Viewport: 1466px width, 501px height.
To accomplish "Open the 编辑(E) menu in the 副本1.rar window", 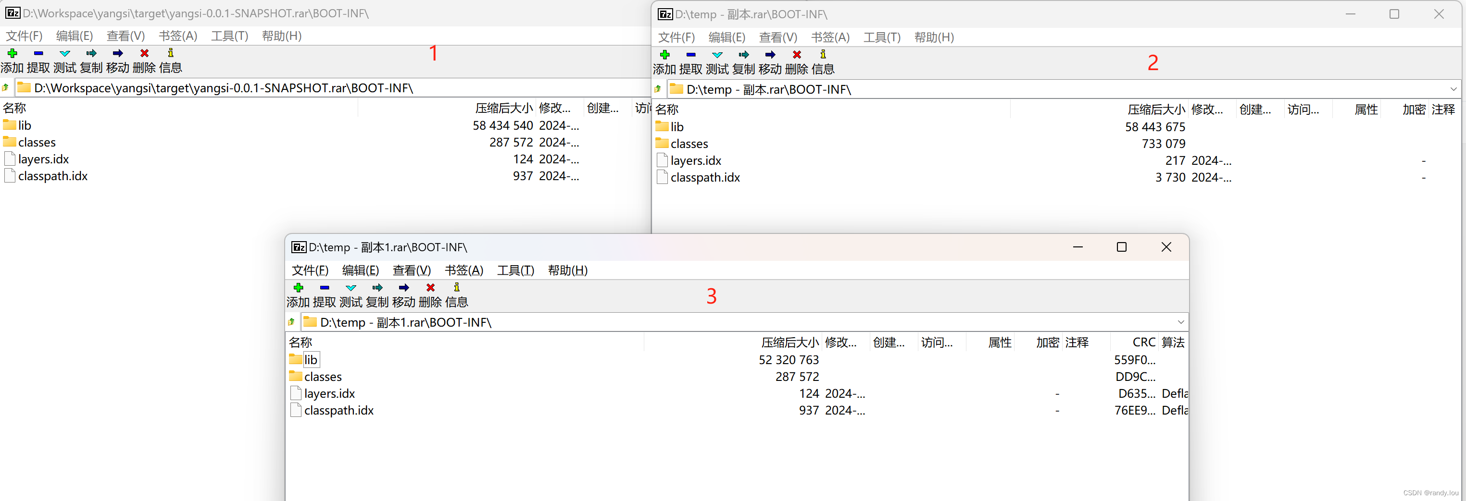I will 360,271.
